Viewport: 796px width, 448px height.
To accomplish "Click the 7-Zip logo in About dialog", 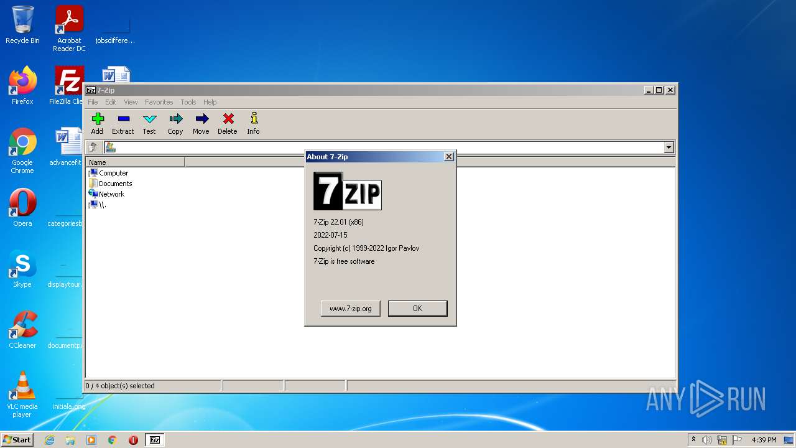I will tap(347, 190).
